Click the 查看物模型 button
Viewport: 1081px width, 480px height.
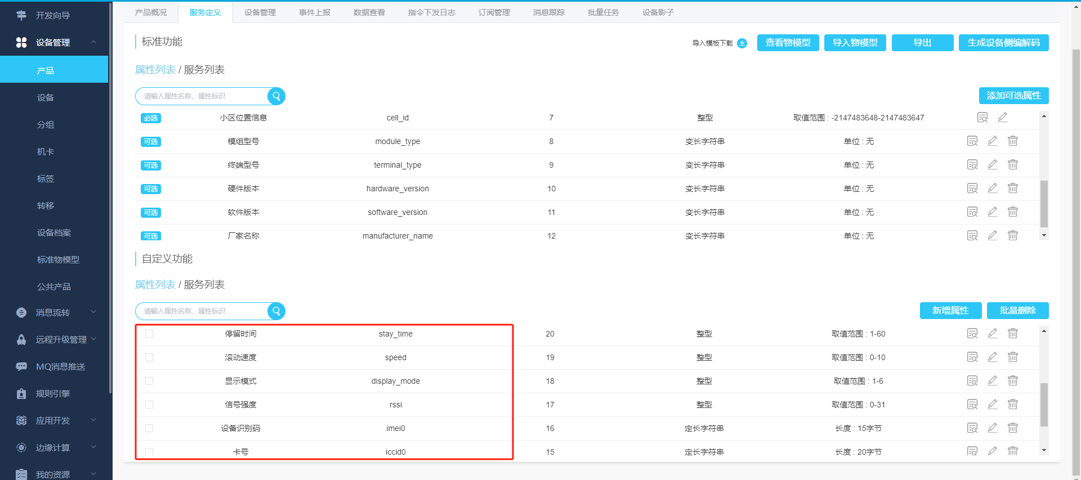[x=788, y=43]
